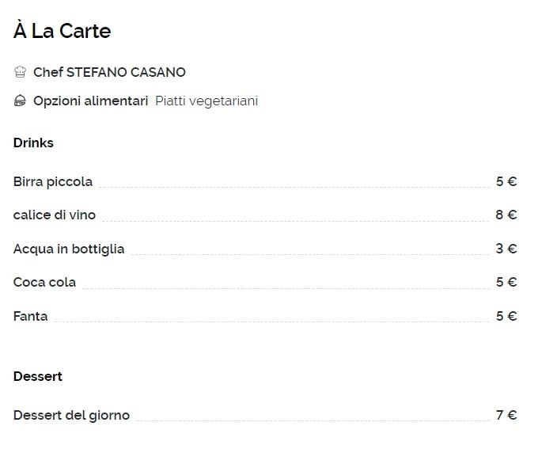Click the Coca cola entry
The image size is (542, 449).
(x=44, y=282)
